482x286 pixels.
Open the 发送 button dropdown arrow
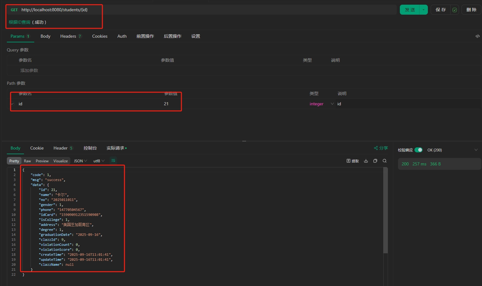(424, 10)
